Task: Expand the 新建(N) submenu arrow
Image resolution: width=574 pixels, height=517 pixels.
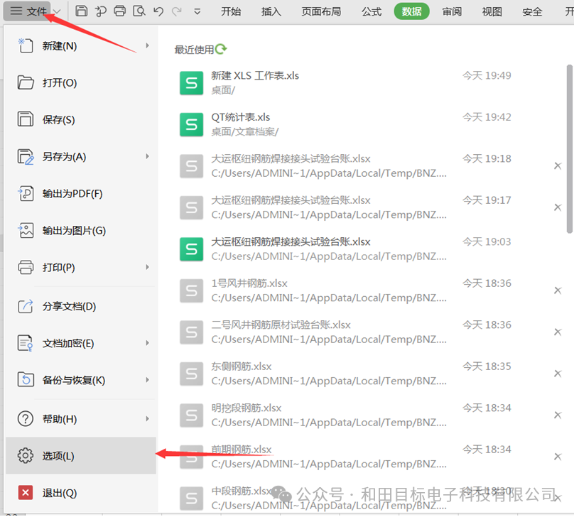Action: click(x=148, y=45)
